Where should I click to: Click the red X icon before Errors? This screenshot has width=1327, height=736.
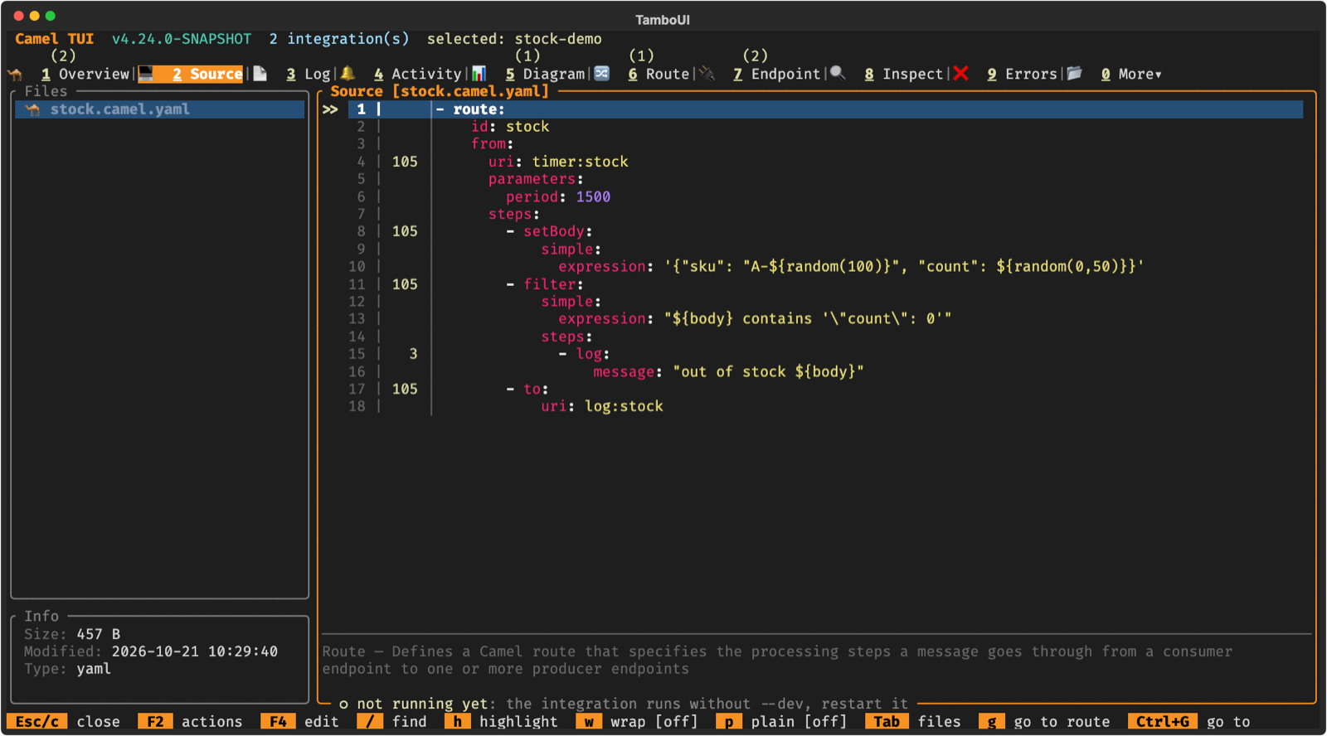click(x=960, y=74)
